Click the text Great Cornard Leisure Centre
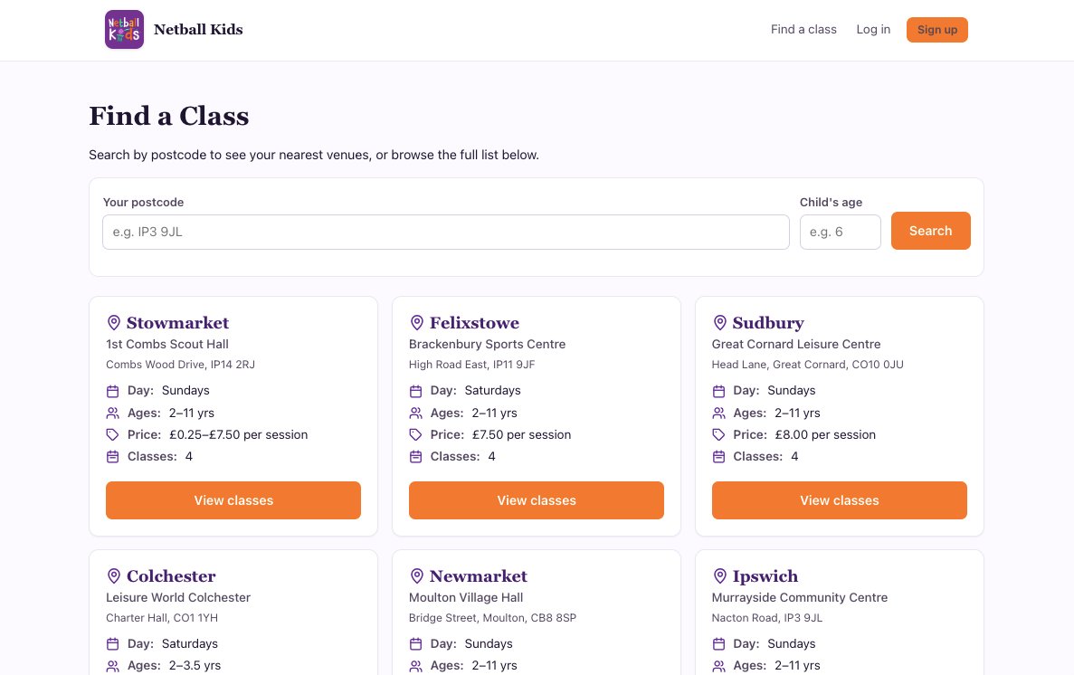This screenshot has height=675, width=1074. click(x=796, y=344)
